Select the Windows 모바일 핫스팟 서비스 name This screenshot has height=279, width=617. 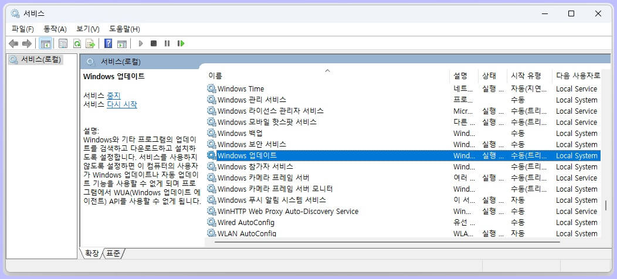pyautogui.click(x=267, y=122)
